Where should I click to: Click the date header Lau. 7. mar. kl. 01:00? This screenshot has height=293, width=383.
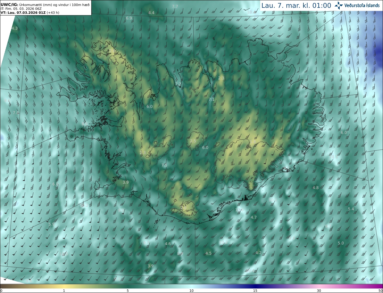(x=296, y=5)
